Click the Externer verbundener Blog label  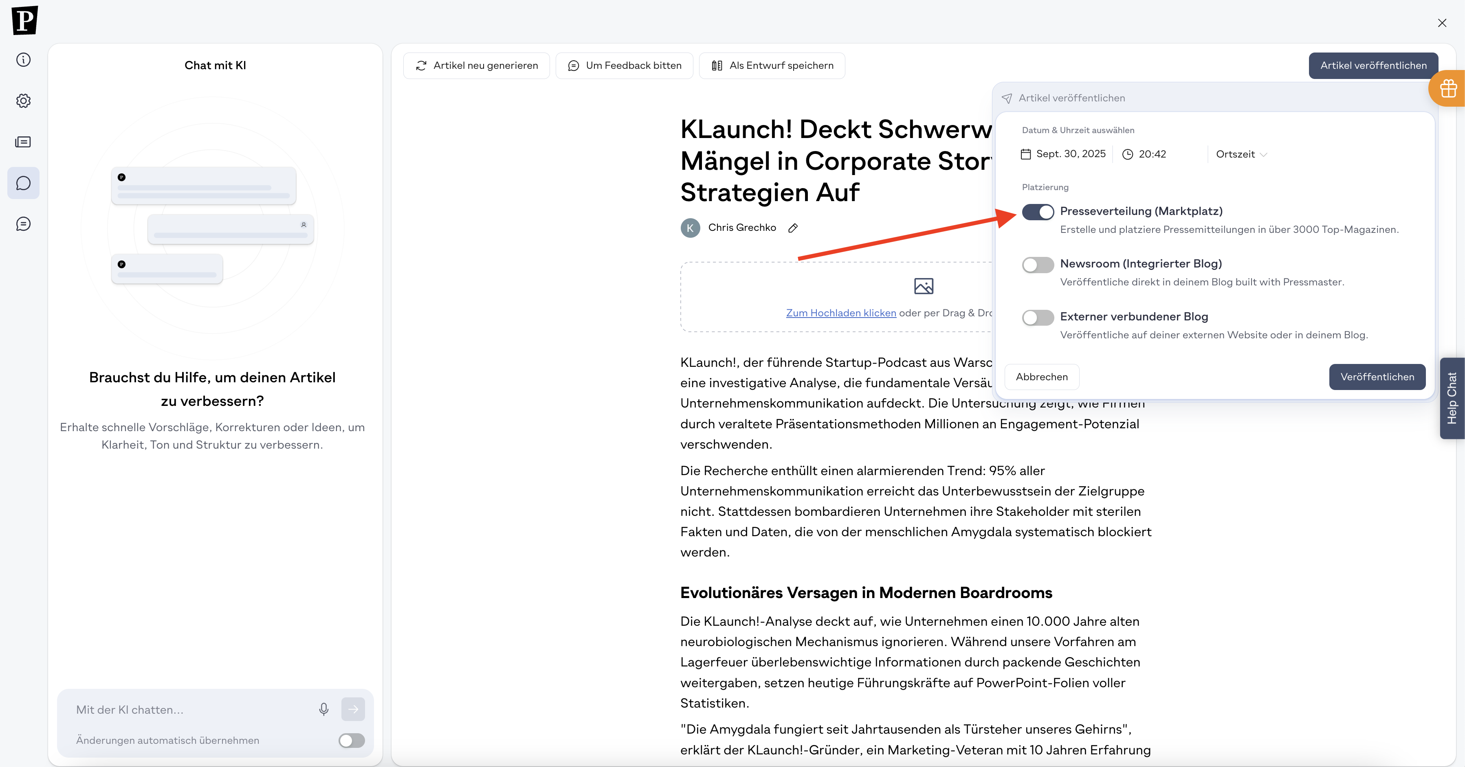[x=1134, y=316]
